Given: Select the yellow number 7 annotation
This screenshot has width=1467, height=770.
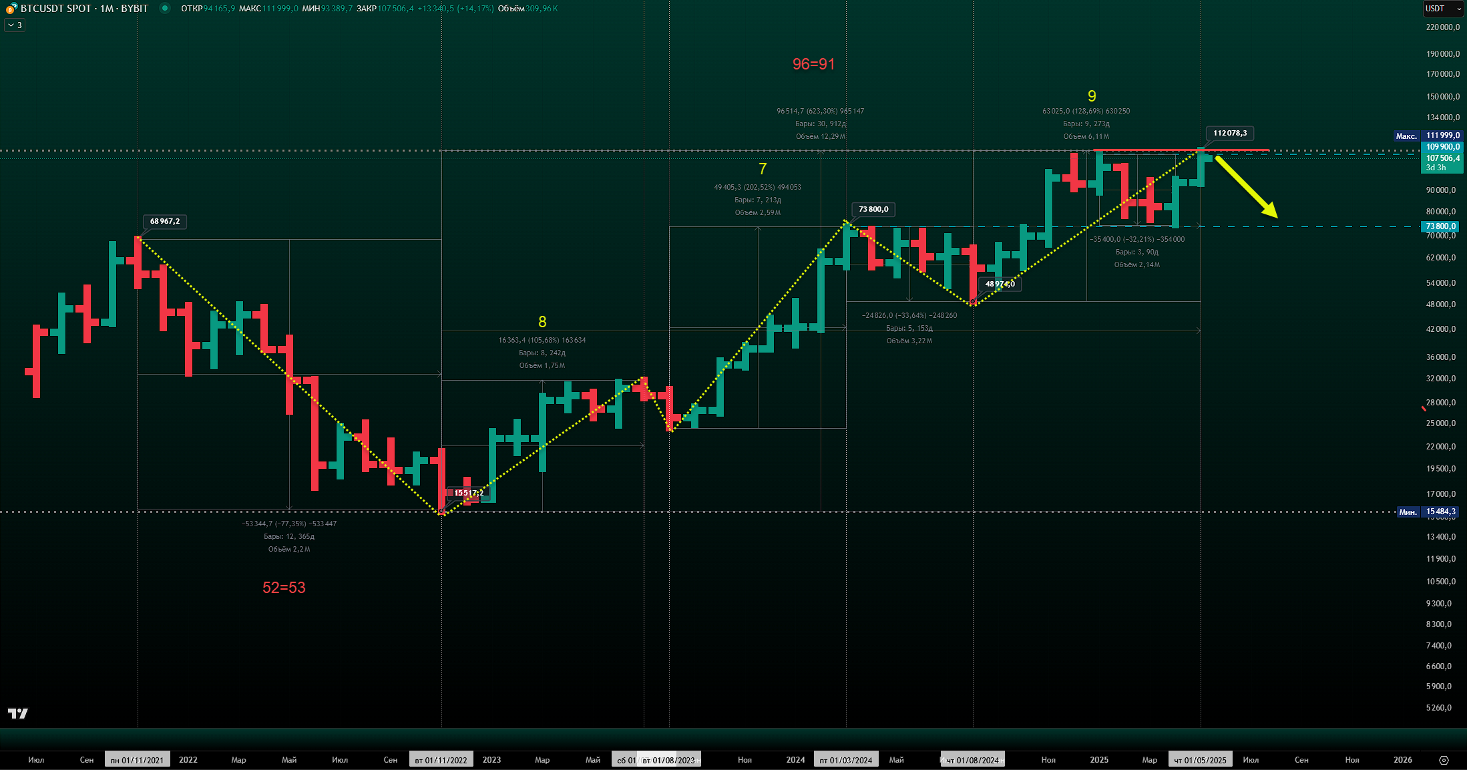Looking at the screenshot, I should (x=763, y=169).
